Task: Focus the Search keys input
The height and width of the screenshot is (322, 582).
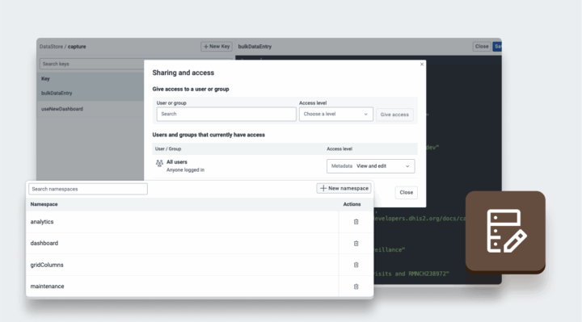Action: coord(91,64)
